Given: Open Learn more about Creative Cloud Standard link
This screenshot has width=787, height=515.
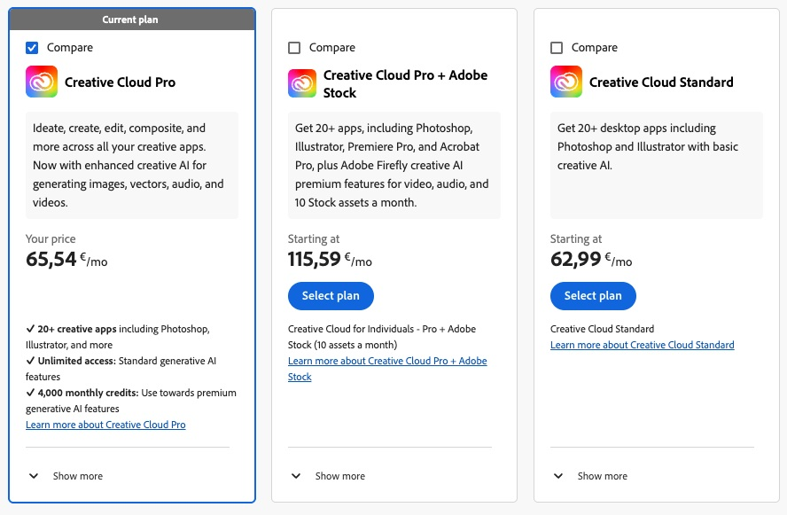Looking at the screenshot, I should 642,345.
